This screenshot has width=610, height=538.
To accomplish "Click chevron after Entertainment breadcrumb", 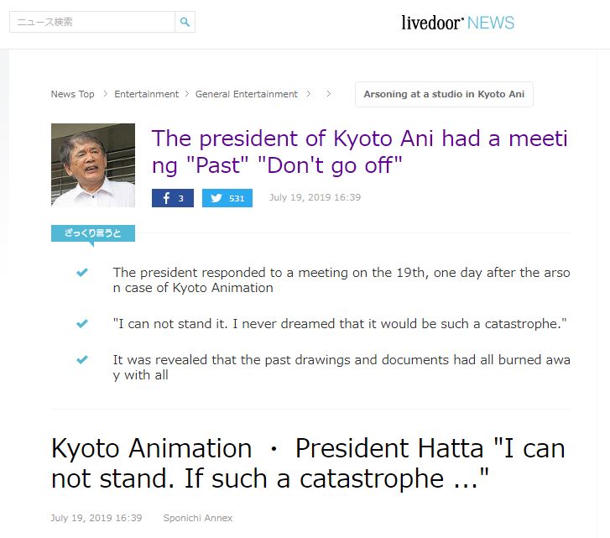I will pos(187,94).
